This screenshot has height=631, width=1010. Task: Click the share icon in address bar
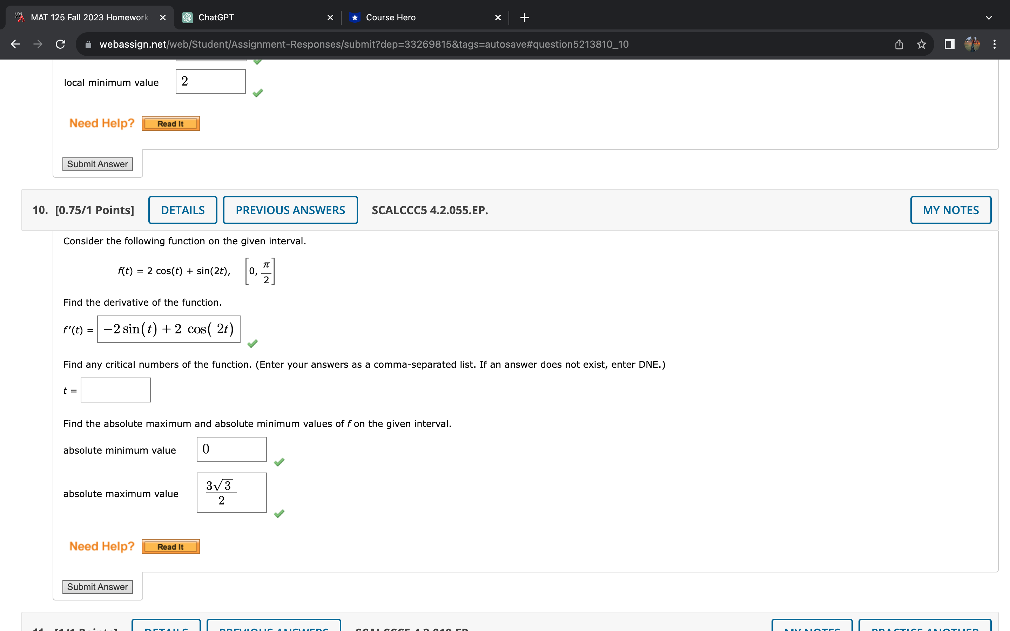tap(898, 44)
